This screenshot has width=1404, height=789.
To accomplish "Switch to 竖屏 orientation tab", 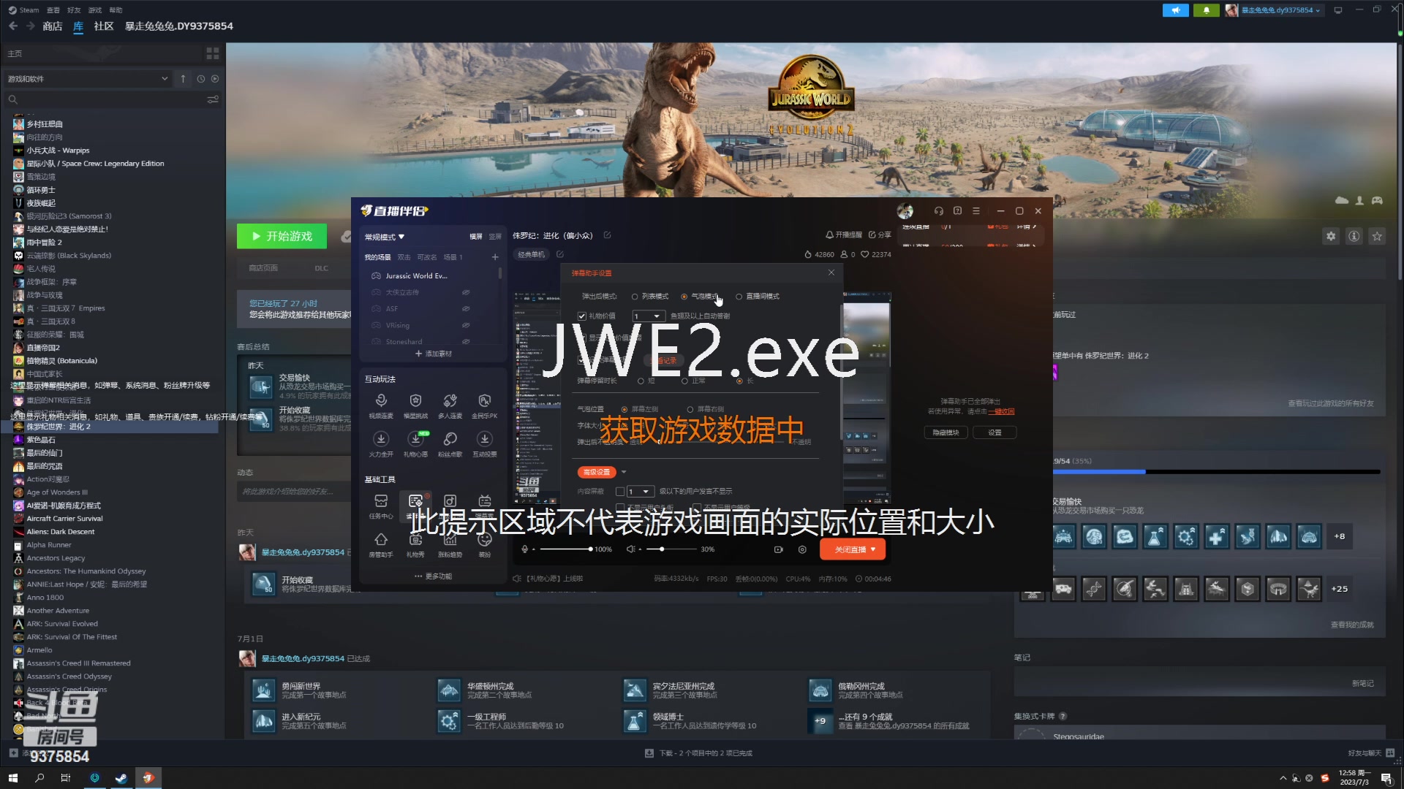I will (x=495, y=237).
